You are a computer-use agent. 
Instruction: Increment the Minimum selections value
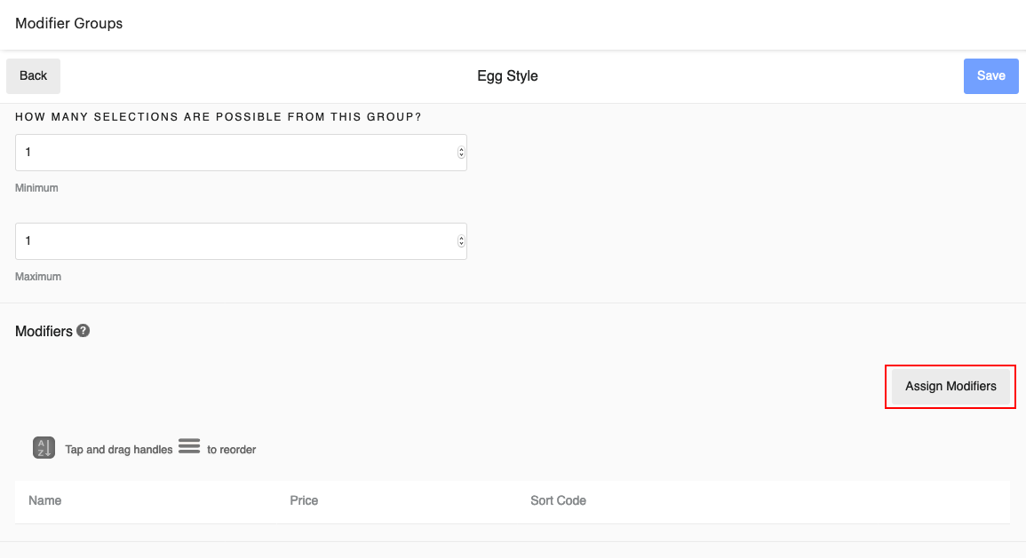(x=460, y=148)
